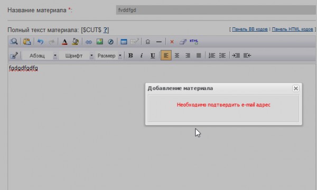Insert a bulleted list

pos(222,55)
